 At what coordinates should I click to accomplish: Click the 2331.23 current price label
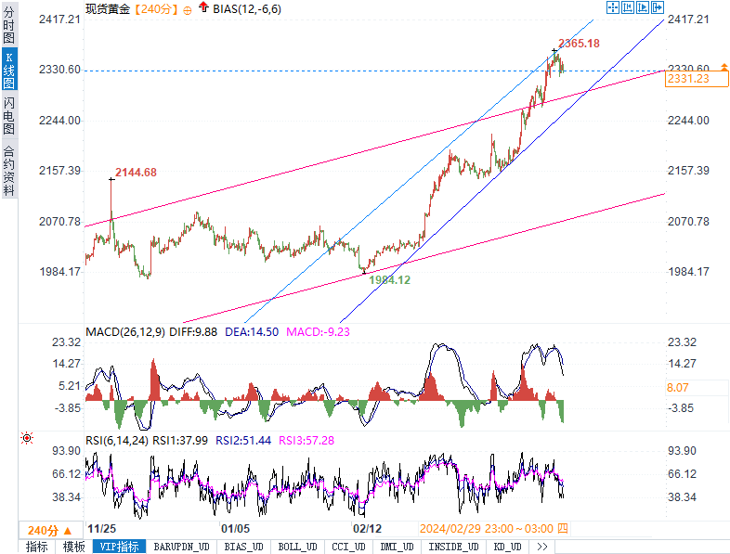point(687,80)
